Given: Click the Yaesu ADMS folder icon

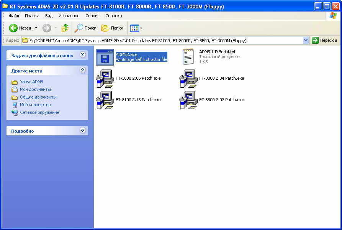Looking at the screenshot, I should 15,82.
